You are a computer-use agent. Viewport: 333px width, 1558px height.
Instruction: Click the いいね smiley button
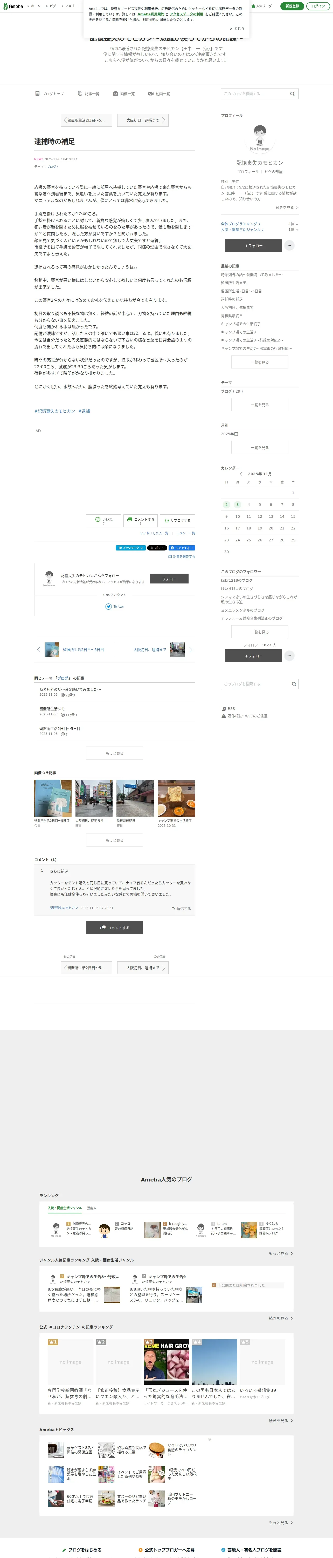click(x=104, y=520)
